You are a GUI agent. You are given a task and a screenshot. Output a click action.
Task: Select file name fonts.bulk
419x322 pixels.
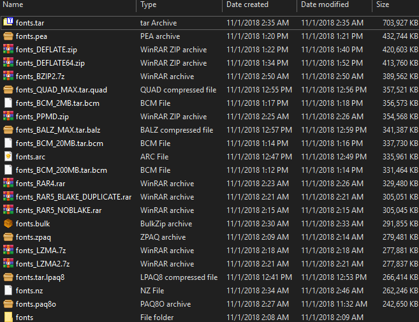33,224
